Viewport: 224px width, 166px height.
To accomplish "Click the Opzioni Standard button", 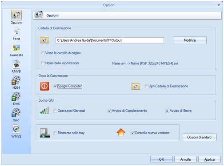I will pos(200,137).
